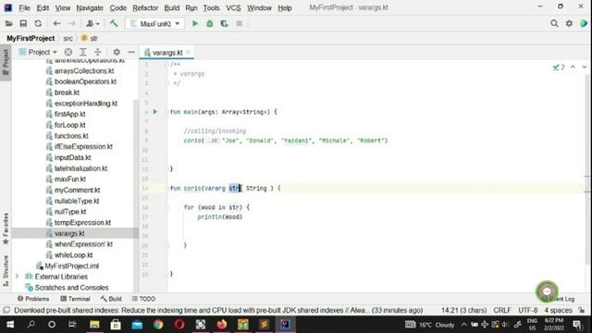
Task: Go to next highlighted problem arrow
Action: [x=584, y=67]
